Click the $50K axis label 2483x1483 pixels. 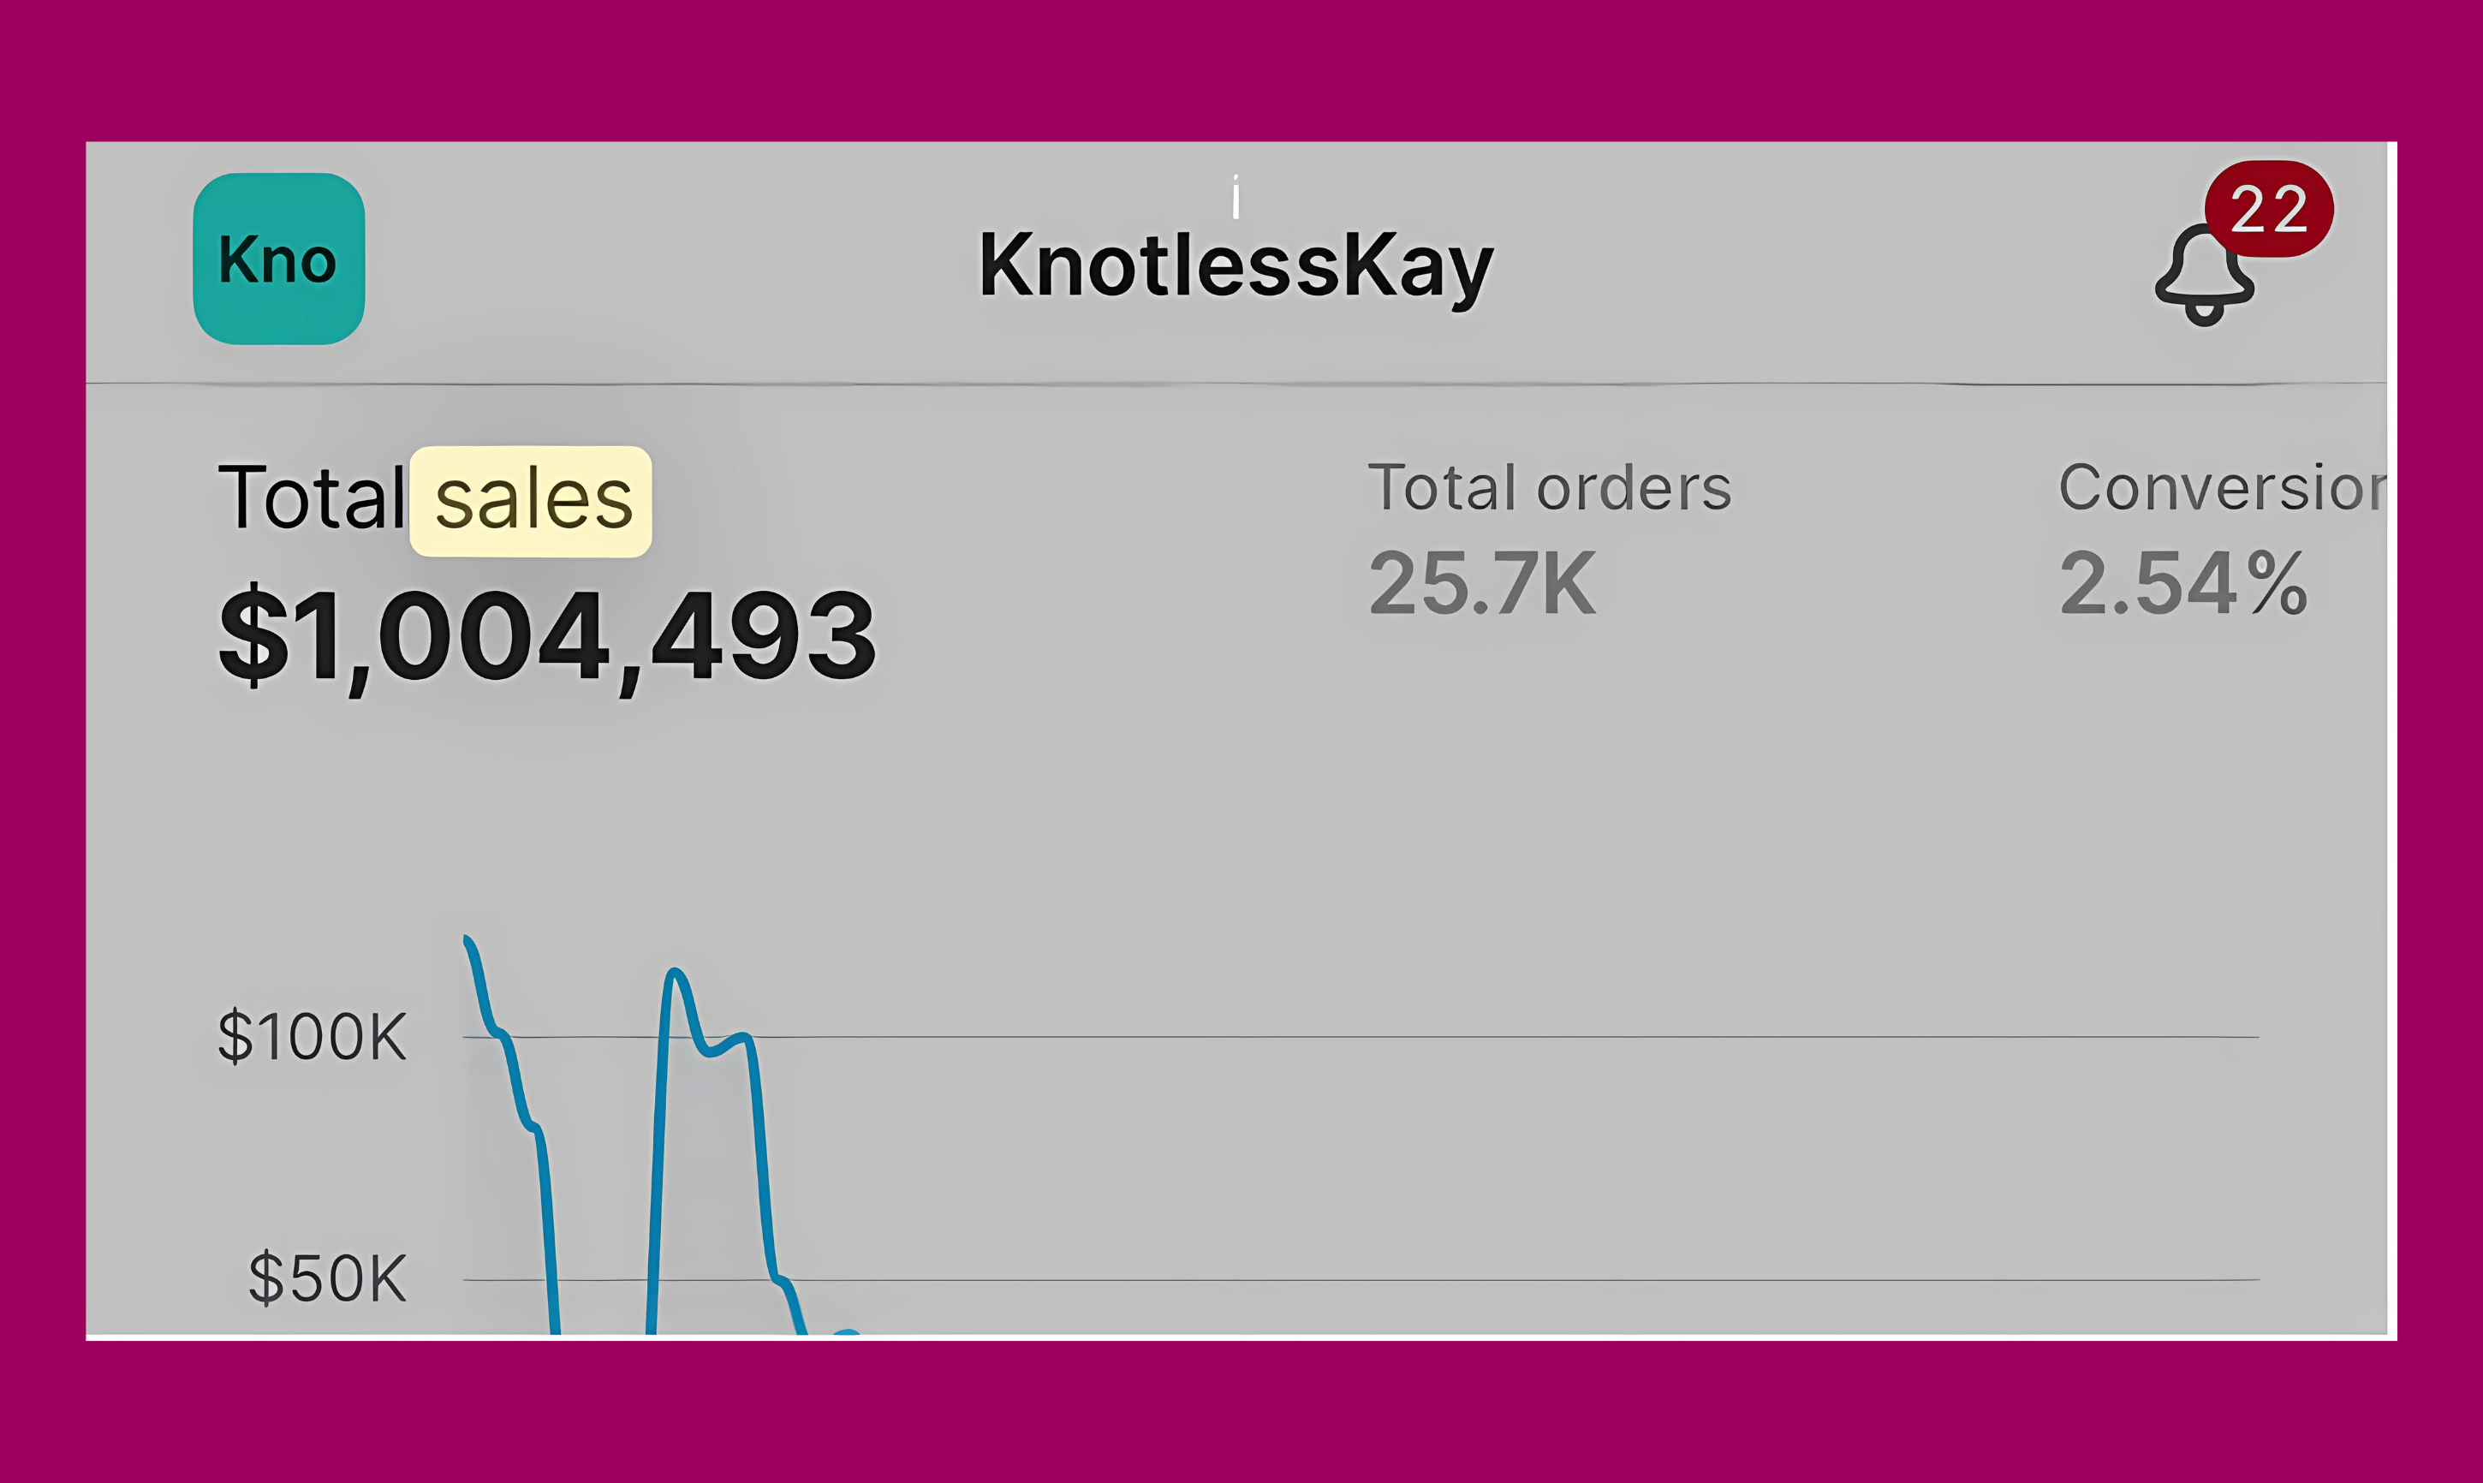pos(328,1278)
